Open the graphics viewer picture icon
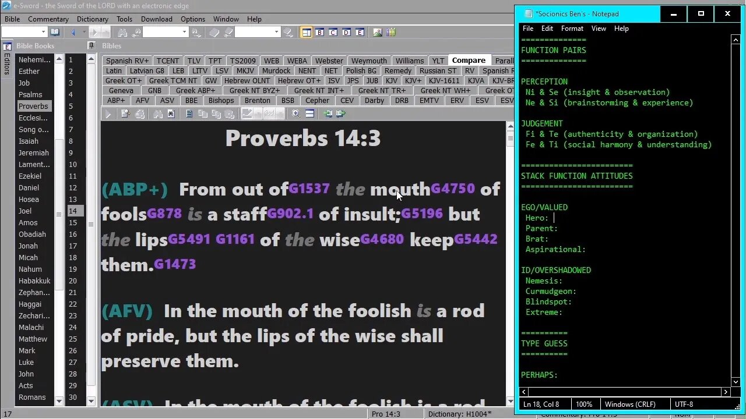 [x=378, y=32]
